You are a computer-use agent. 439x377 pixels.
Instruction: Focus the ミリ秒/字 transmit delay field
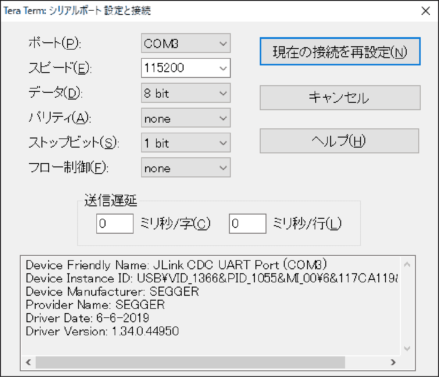coord(115,224)
